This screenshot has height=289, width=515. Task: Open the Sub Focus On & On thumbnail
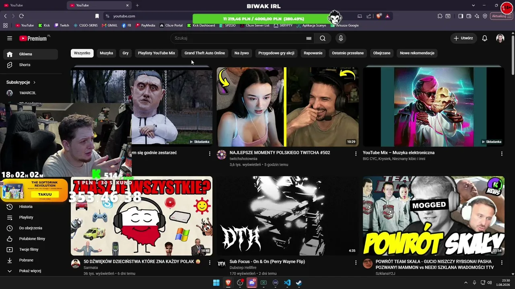288,216
